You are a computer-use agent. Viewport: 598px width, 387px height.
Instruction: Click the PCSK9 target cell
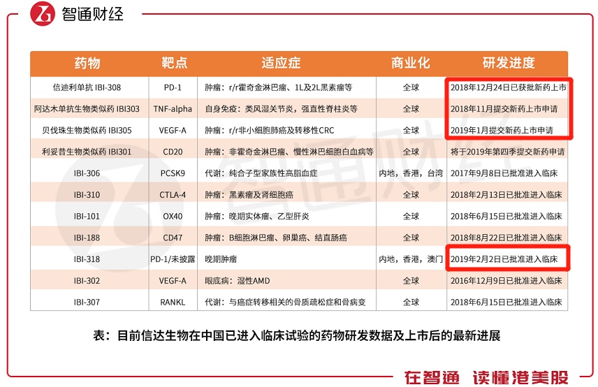click(173, 173)
